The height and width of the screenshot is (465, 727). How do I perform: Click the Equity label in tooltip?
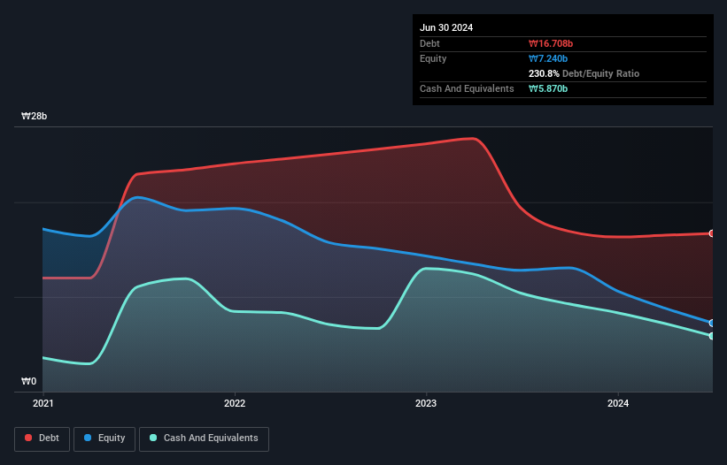(x=433, y=58)
